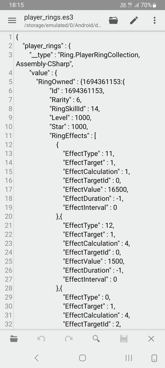Tap the screen rotation shortcut icon
Image resolution: width=165 pixels, height=368 pixels.
154,358
